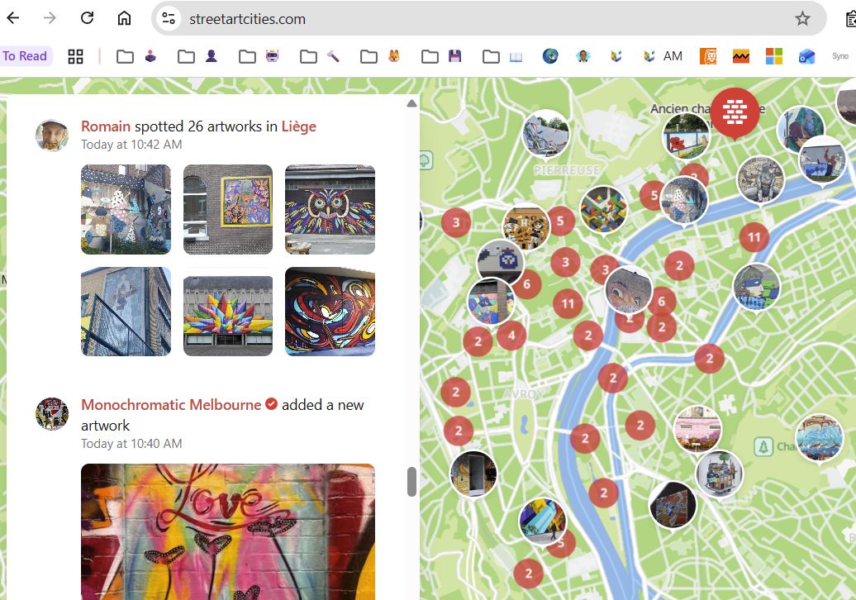Open the To Read bookmark

point(25,56)
